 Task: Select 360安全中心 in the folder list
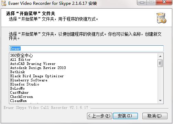(x=21, y=55)
